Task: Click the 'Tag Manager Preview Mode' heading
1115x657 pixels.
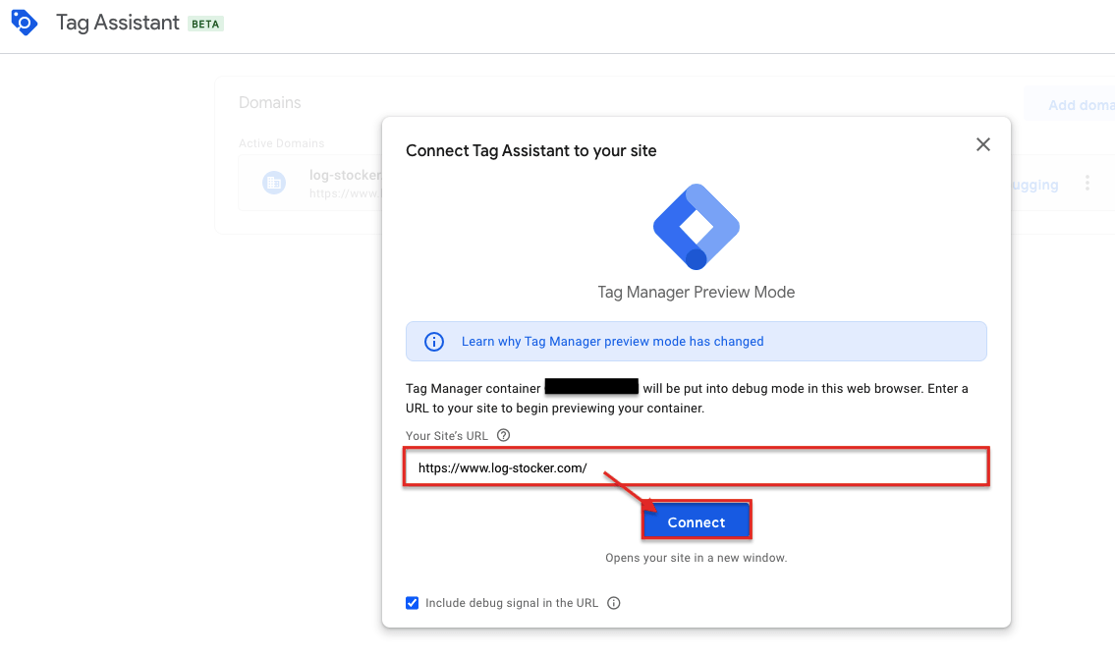Action: [697, 293]
